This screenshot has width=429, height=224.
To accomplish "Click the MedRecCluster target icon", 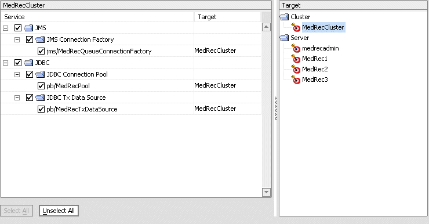I will pos(296,27).
